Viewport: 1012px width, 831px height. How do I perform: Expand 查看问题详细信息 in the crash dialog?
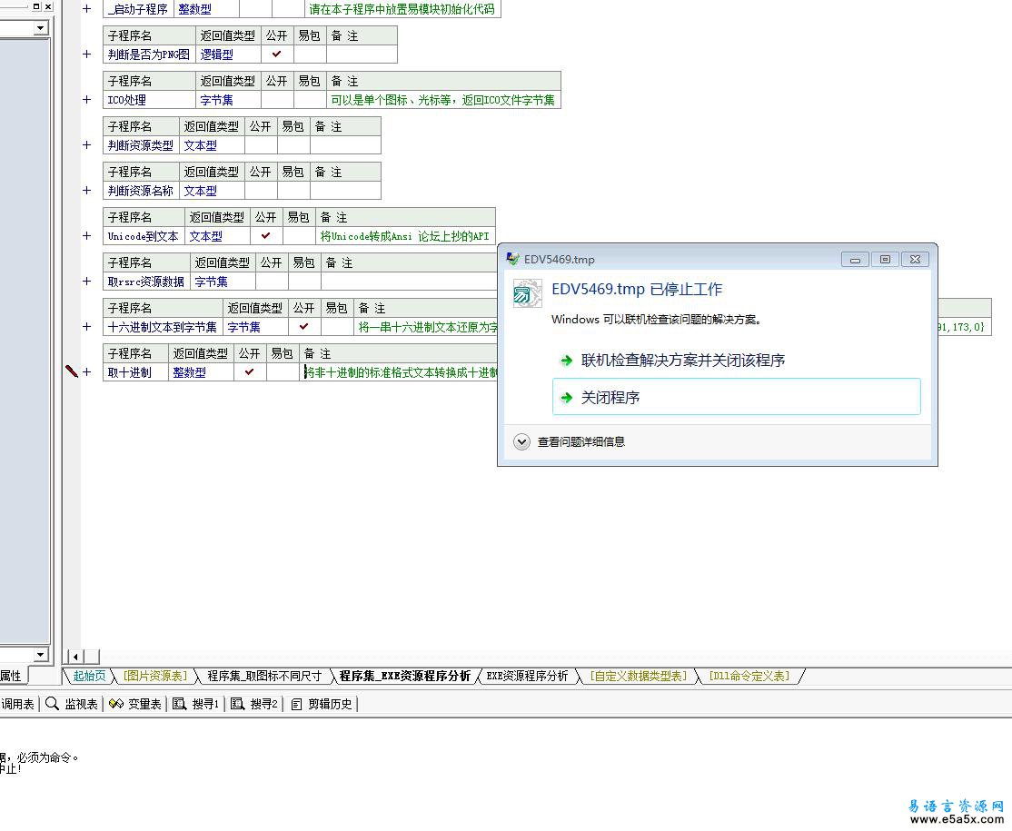pos(521,442)
